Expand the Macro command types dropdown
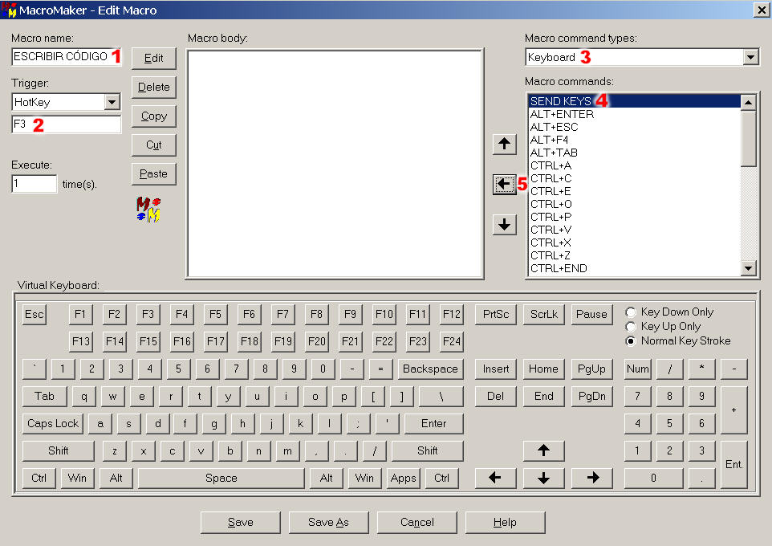 pyautogui.click(x=750, y=57)
